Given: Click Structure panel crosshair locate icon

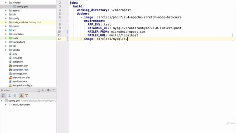Looking at the screenshot, I should [43, 90].
